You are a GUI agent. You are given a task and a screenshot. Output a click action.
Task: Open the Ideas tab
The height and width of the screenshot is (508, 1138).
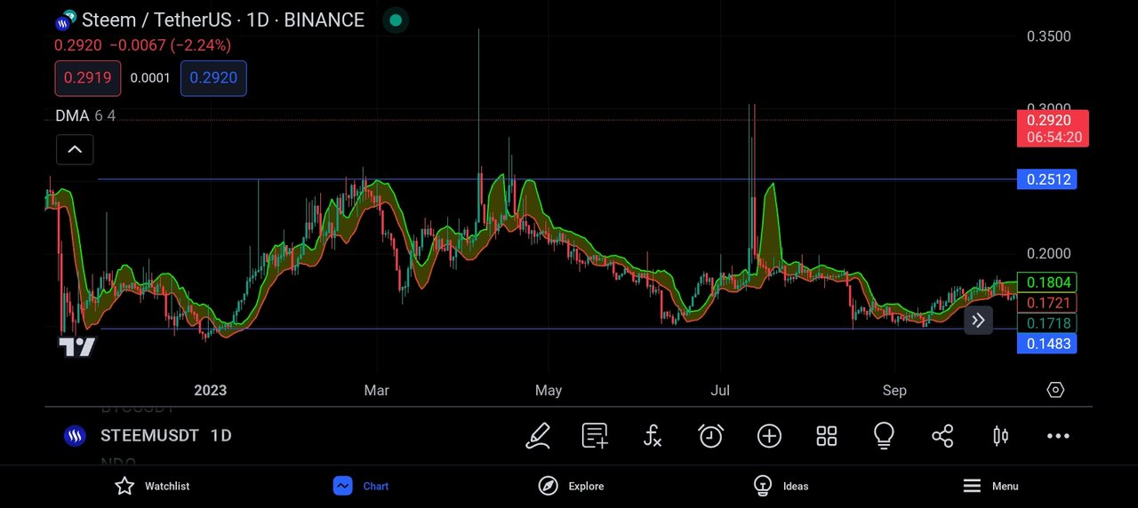click(781, 486)
